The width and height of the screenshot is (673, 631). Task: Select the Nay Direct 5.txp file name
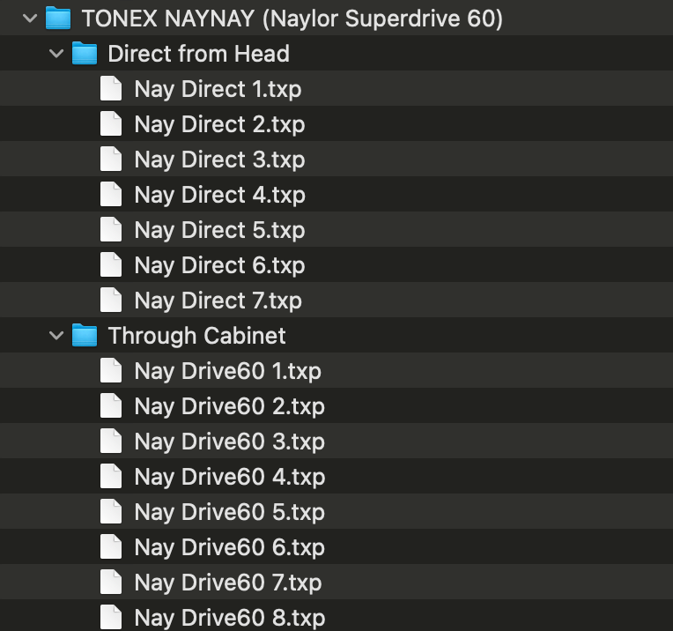219,230
